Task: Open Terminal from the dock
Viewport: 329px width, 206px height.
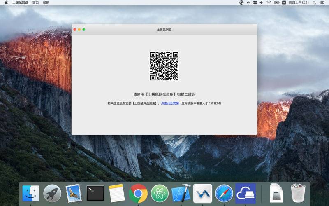Action: pos(95,193)
